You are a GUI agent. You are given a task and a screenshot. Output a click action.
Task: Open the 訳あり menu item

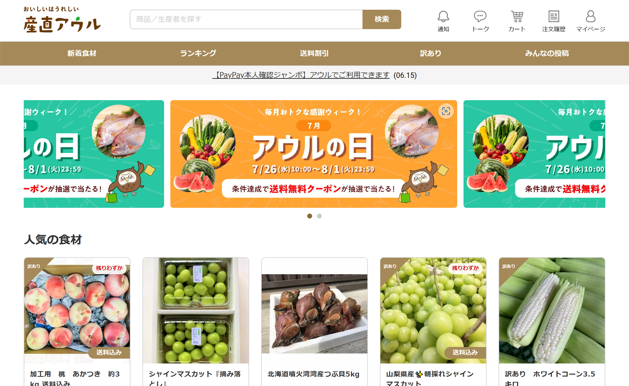click(x=431, y=53)
